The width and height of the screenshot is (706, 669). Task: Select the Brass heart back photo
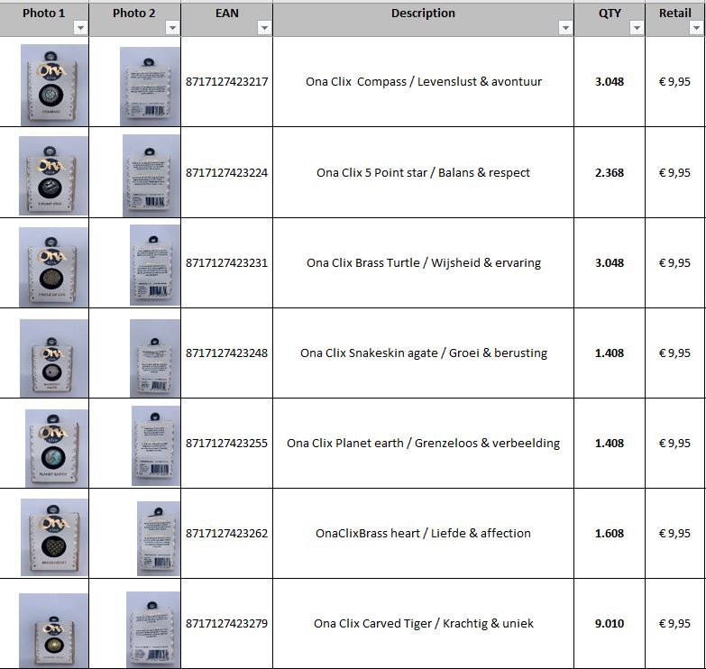[x=159, y=538]
